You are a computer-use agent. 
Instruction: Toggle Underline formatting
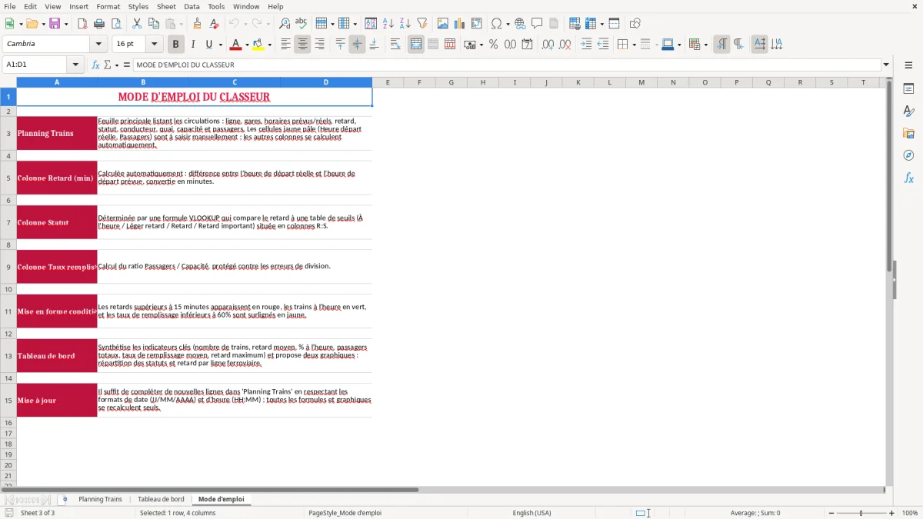[x=209, y=45]
